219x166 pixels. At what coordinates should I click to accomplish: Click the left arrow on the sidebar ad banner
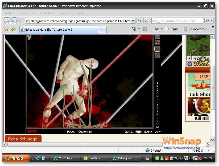(x=189, y=58)
